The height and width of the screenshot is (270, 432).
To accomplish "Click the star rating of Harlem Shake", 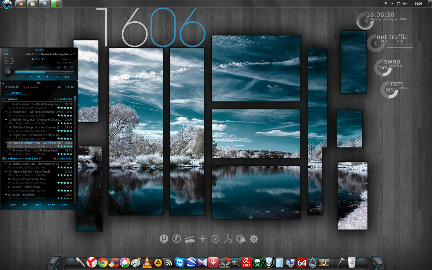I will [x=65, y=191].
